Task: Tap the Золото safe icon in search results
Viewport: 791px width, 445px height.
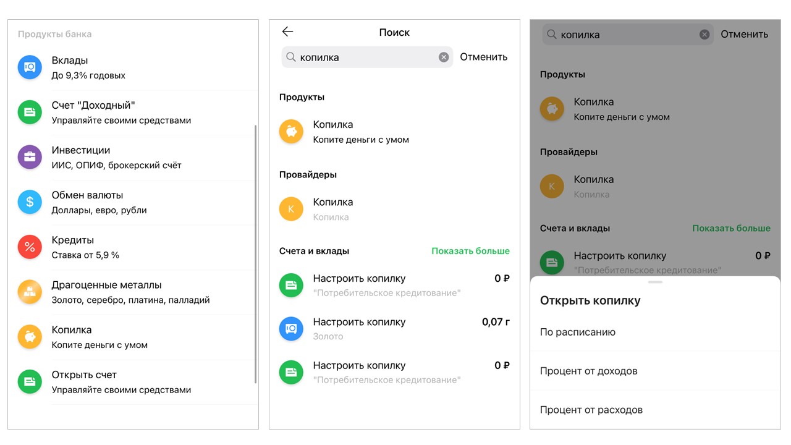Action: (291, 329)
